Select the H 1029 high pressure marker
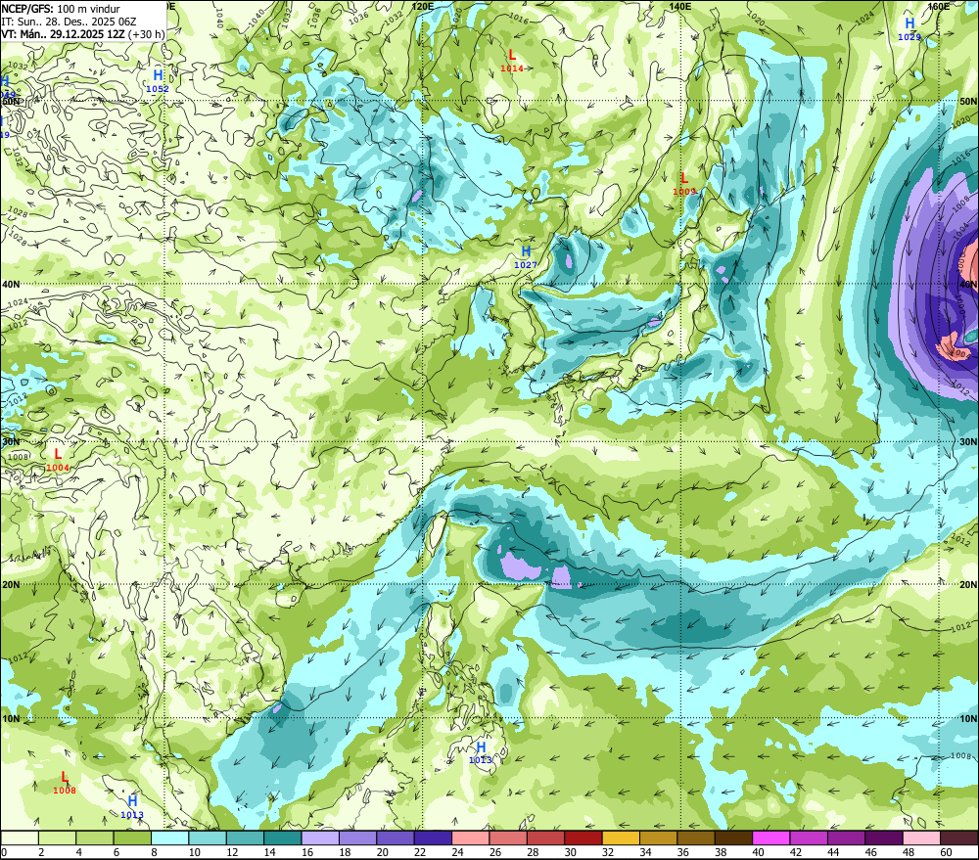 [909, 29]
